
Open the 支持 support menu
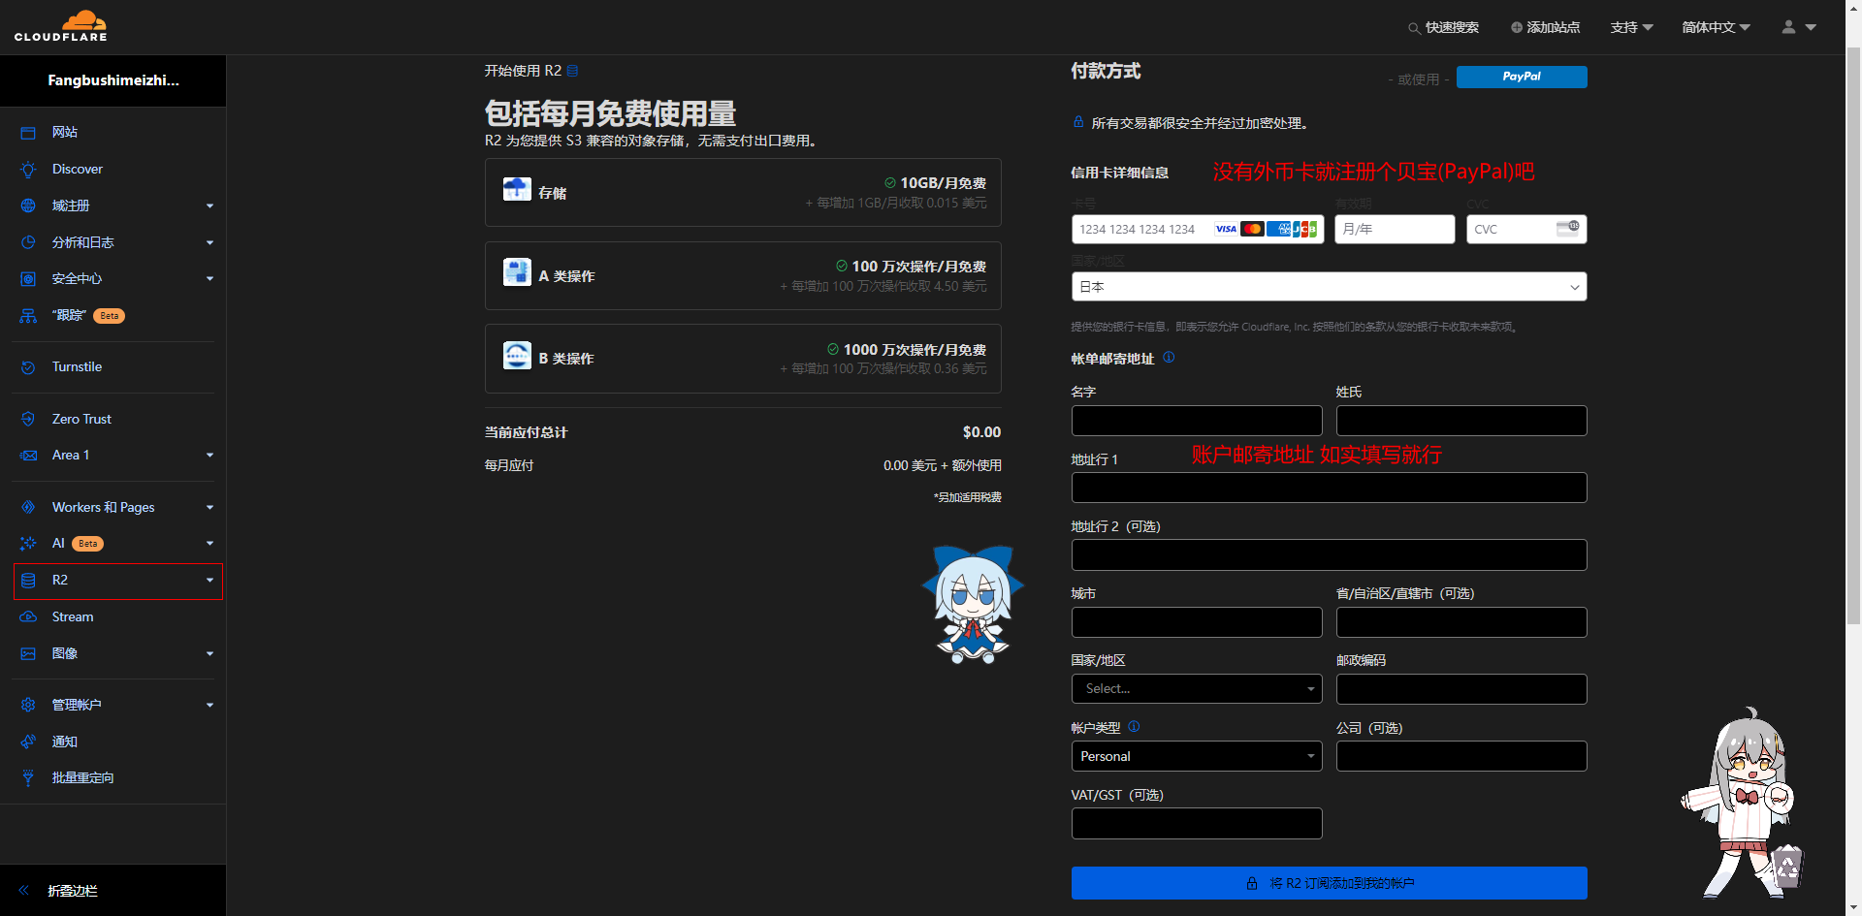1631,28
